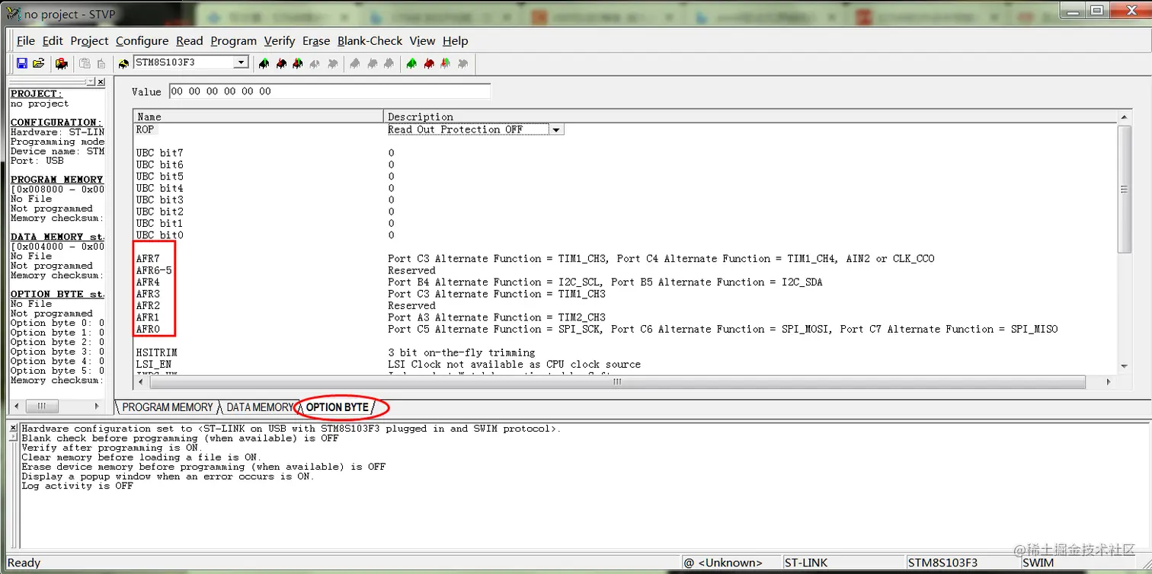
Task: Open ROP Read Out Protection dropdown
Action: (x=556, y=130)
